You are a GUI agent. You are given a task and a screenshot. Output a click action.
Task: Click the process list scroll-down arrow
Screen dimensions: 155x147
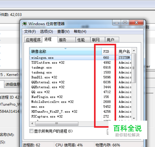[x=134, y=118]
